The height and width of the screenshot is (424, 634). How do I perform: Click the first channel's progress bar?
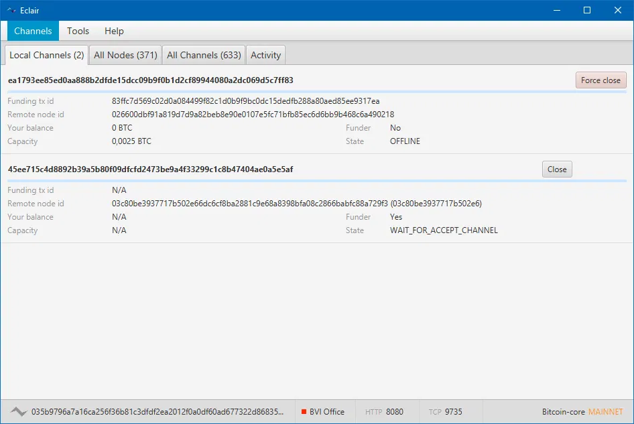point(316,91)
